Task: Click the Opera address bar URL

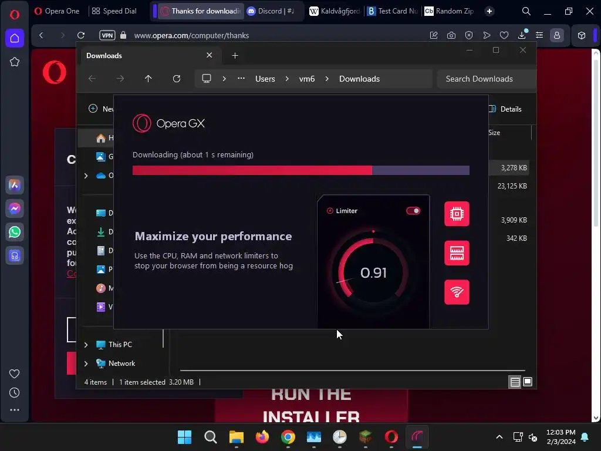Action: click(x=191, y=36)
